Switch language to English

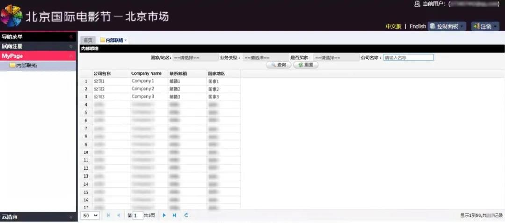pos(418,26)
